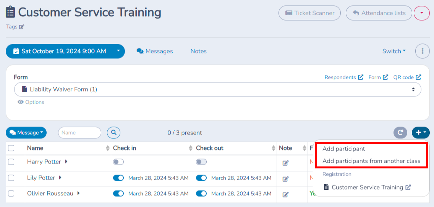This screenshot has width=434, height=207.
Task: Show form Options with the eye icon
Action: click(x=31, y=102)
